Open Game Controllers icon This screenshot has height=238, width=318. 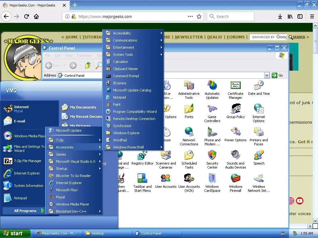click(212, 113)
